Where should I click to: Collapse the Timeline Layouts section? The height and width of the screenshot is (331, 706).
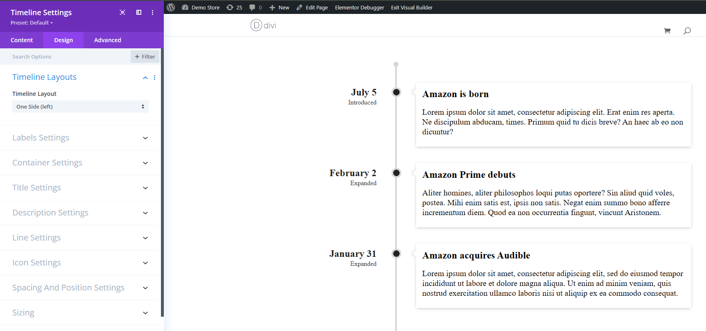(x=145, y=77)
